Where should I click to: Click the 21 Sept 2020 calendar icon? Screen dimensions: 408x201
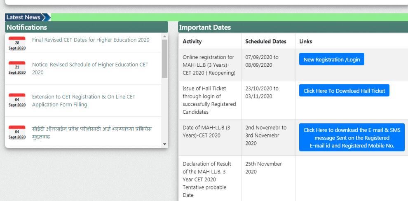pos(17,68)
